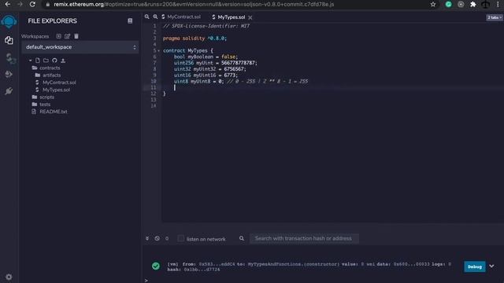This screenshot has width=504, height=283.
Task: Click the pending transactions counter icon
Action: tap(166, 238)
